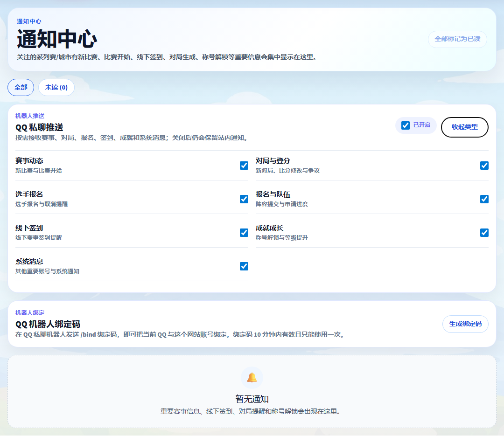Click the empty-state hint starting 重要赛事信息
The image size is (504, 436).
[x=252, y=411]
